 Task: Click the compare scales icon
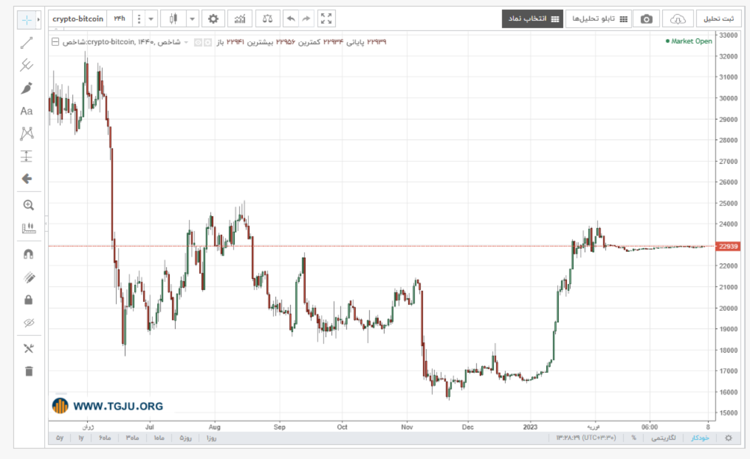click(x=267, y=19)
